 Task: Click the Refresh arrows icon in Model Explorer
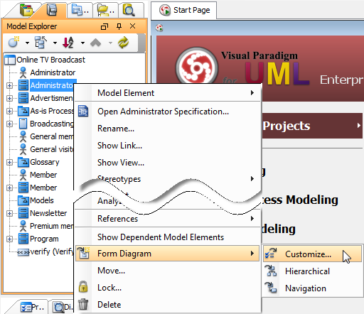click(124, 43)
